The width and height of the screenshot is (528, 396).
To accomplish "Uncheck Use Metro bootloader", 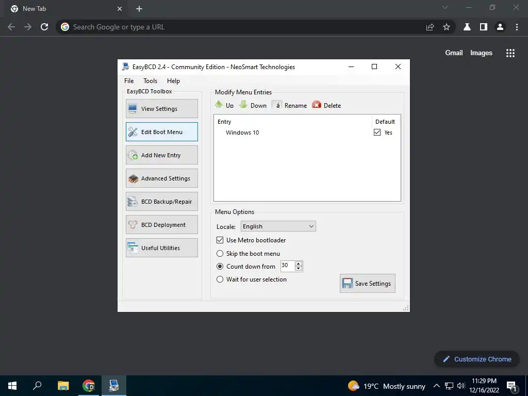I will [x=220, y=240].
